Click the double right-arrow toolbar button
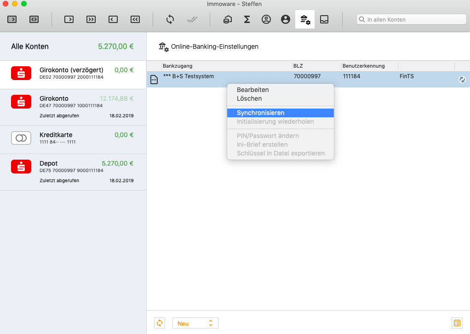The width and height of the screenshot is (470, 334). tap(91, 19)
